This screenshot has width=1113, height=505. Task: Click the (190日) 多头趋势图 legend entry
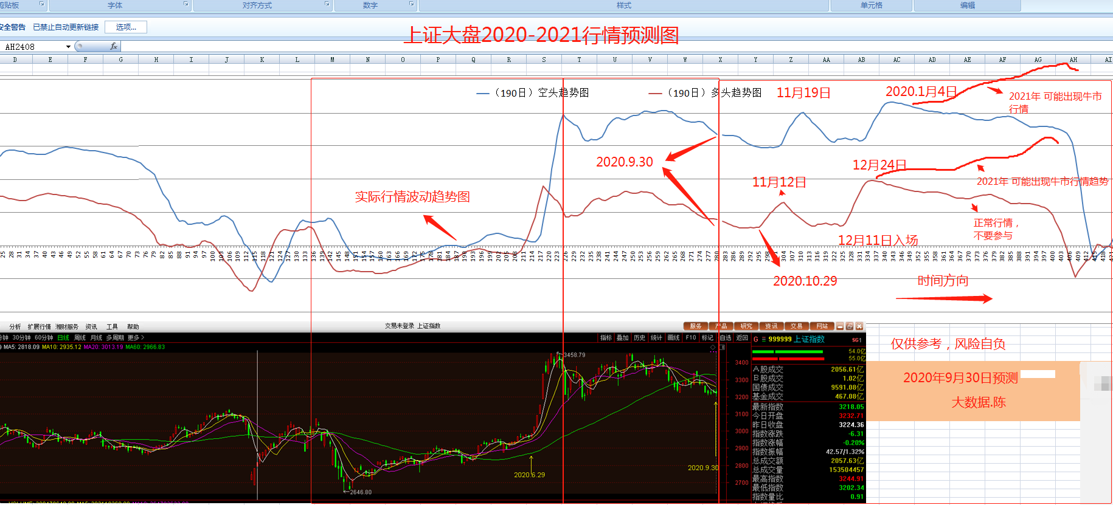click(x=706, y=93)
